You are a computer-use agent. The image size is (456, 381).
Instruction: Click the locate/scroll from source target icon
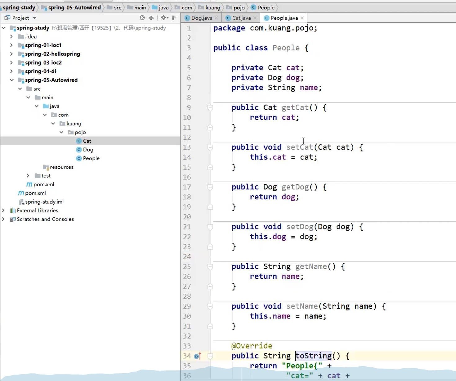tap(142, 18)
